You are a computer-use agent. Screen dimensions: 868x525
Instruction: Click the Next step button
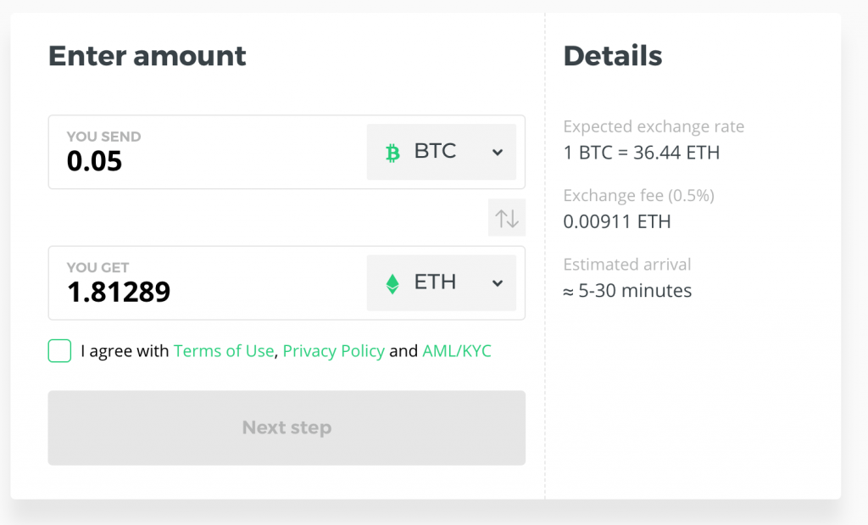coord(287,427)
